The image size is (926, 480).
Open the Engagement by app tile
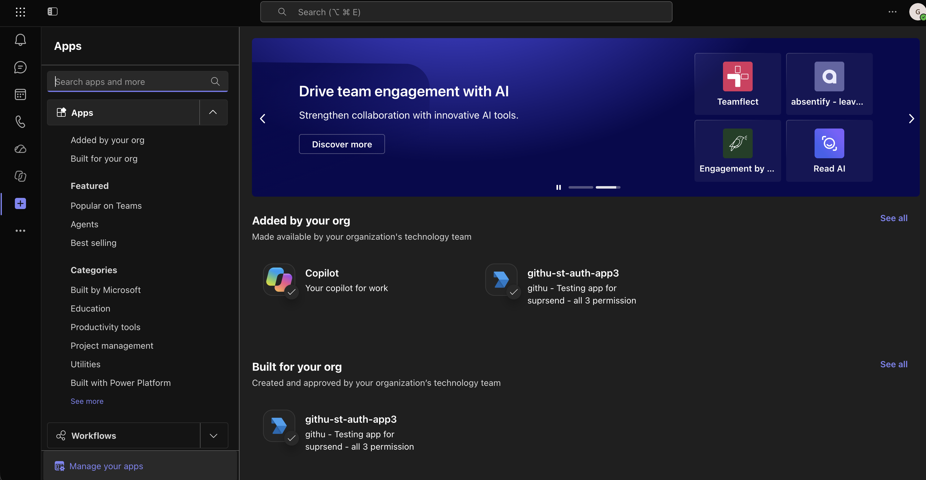click(738, 151)
